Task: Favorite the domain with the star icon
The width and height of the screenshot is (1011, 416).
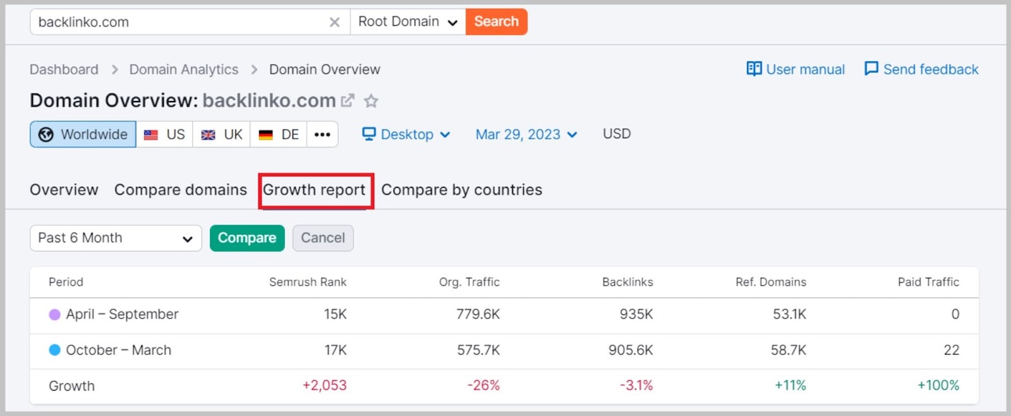Action: pyautogui.click(x=371, y=101)
